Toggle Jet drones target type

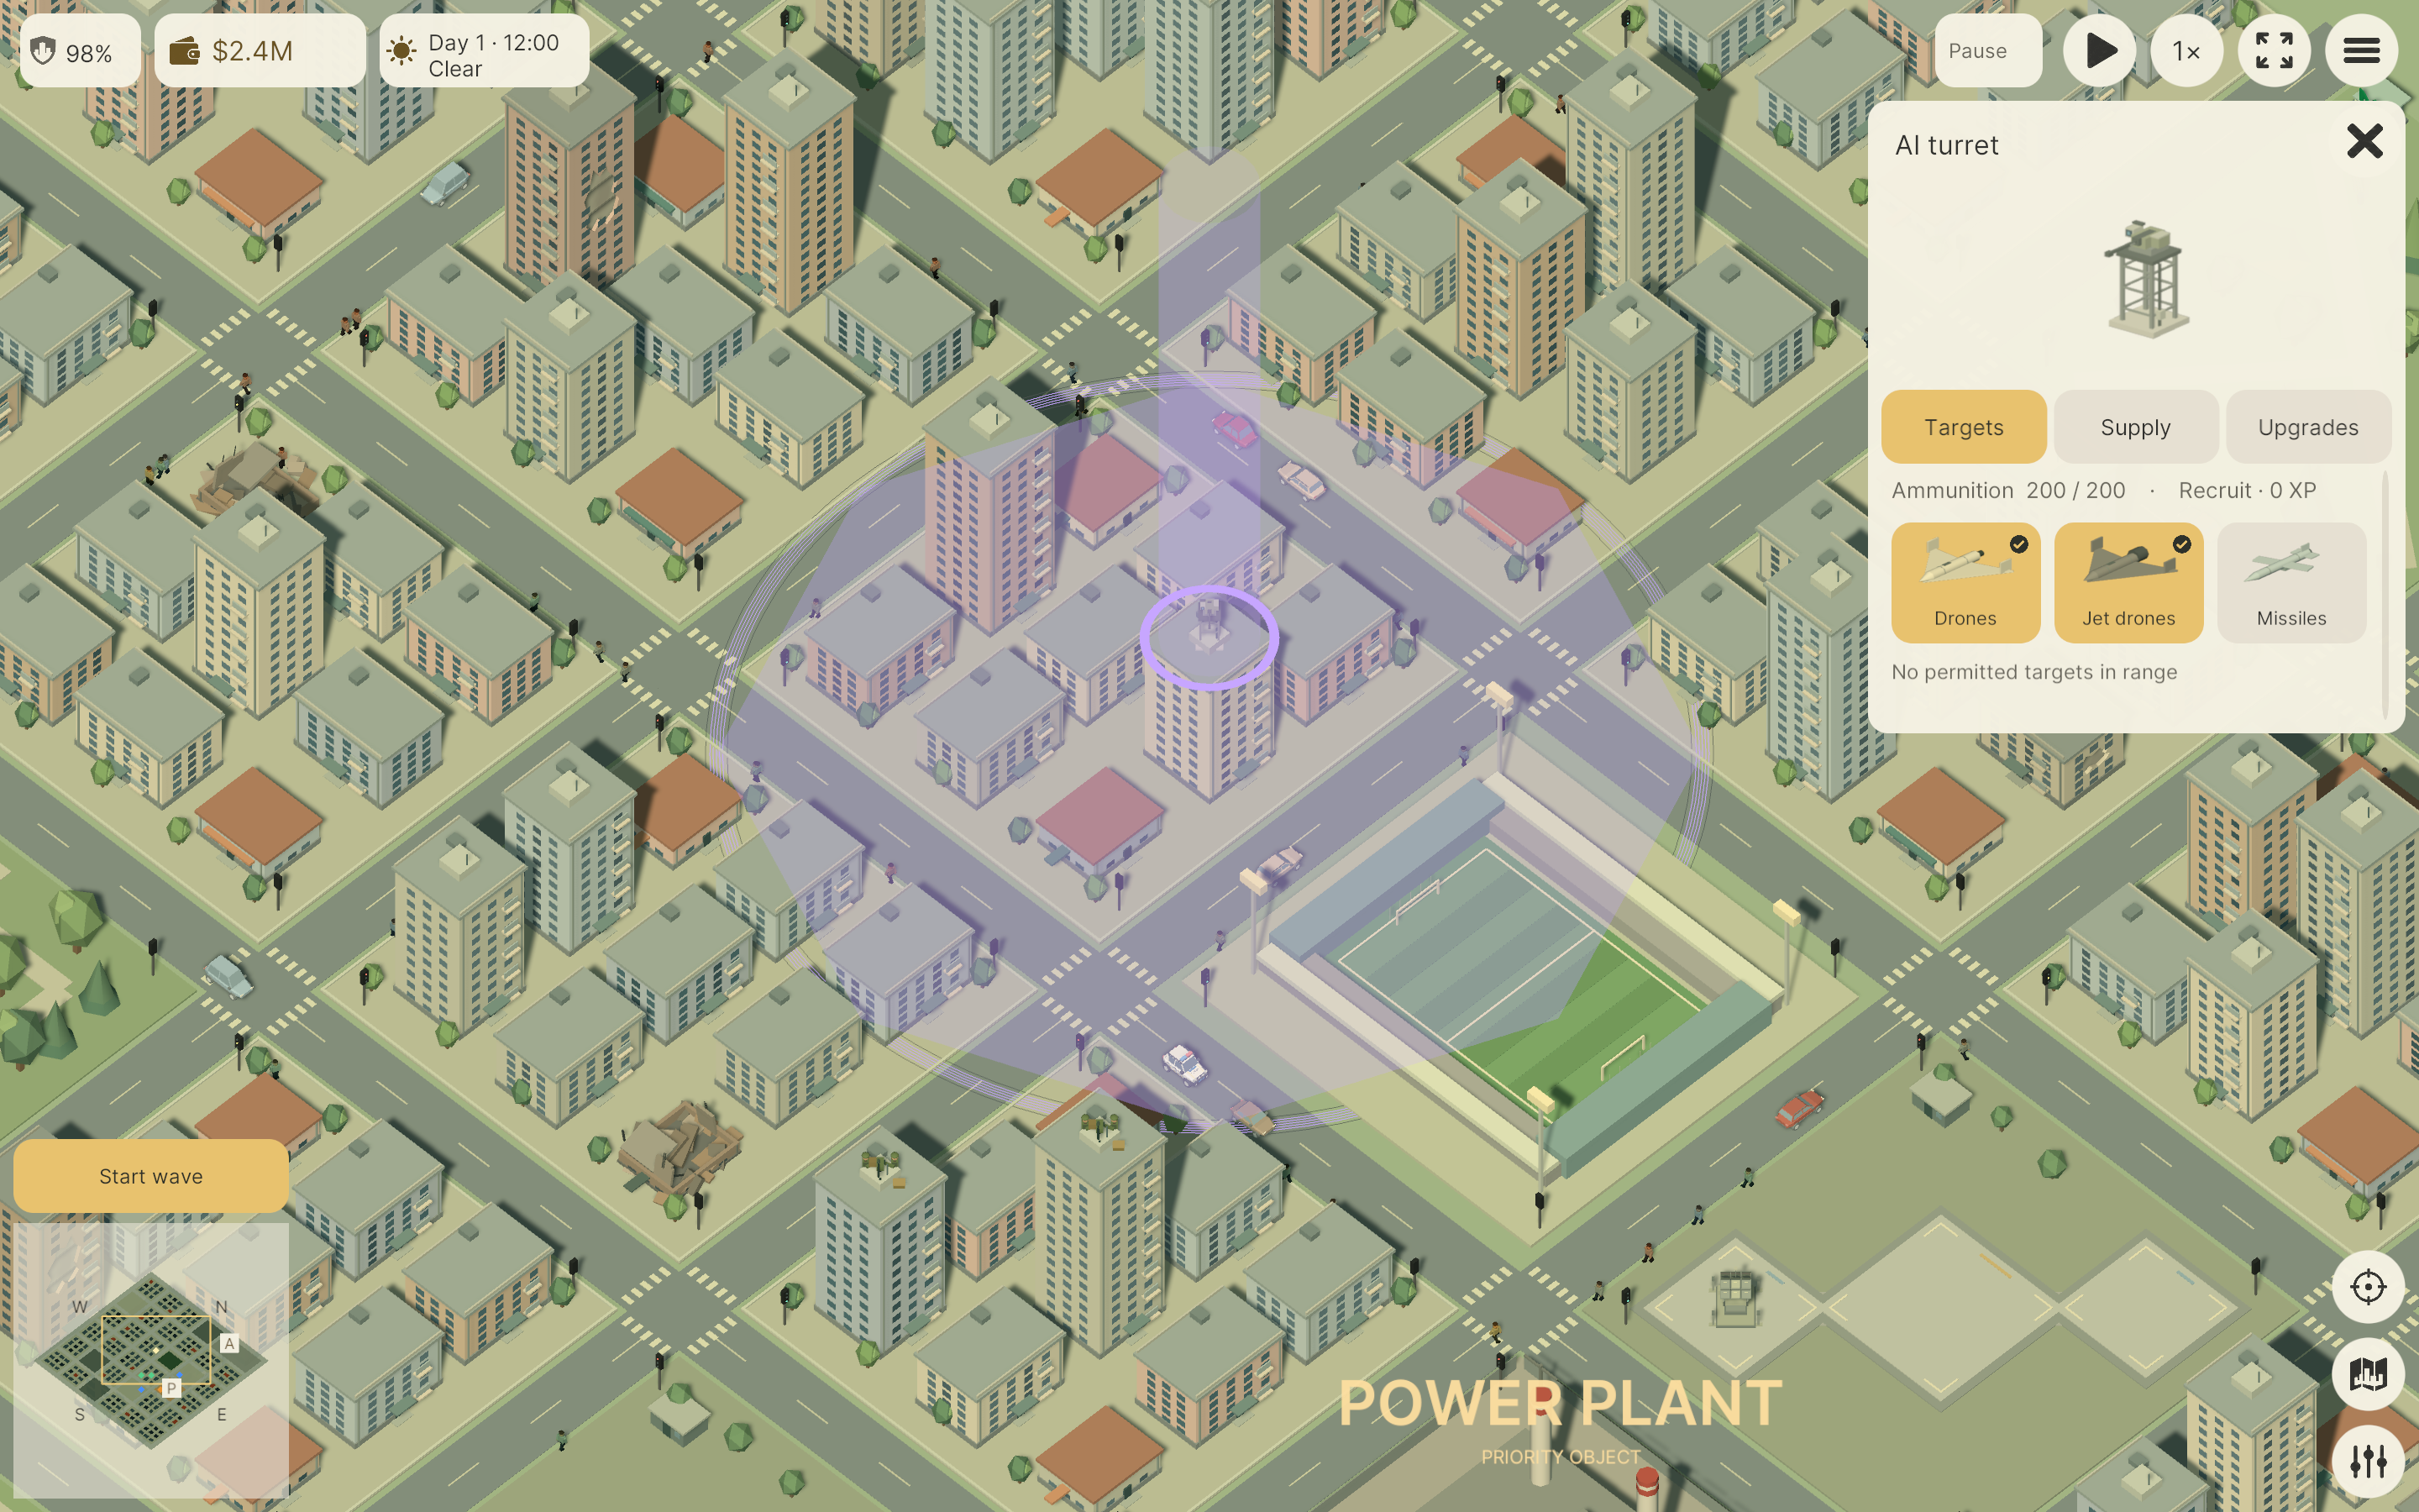2128,583
